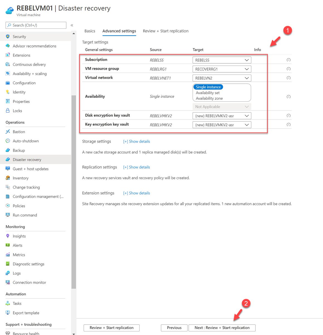Click the Advisor recommendations icon
This screenshot has width=323, height=335.
pyautogui.click(x=8, y=46)
